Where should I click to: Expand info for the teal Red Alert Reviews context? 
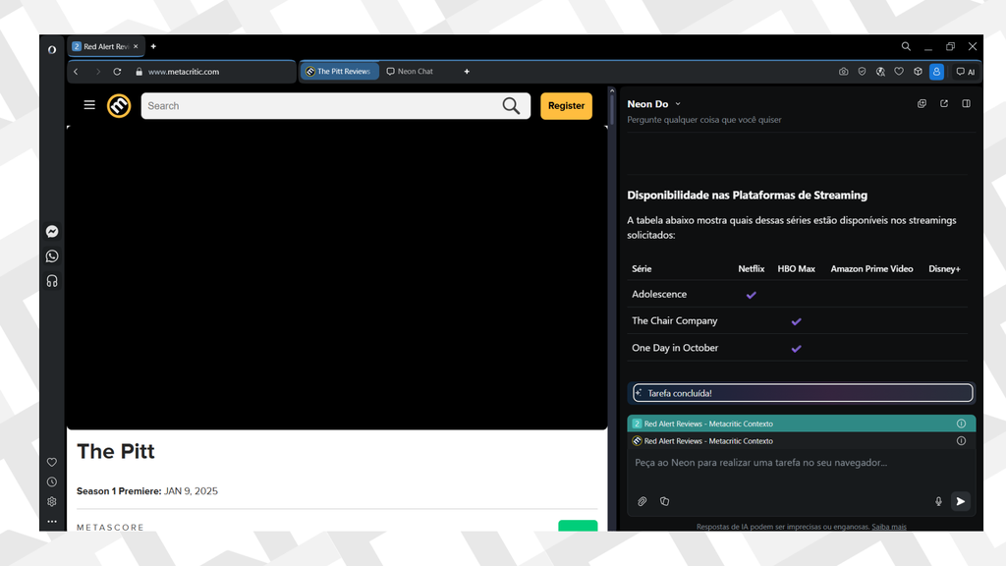(x=961, y=424)
